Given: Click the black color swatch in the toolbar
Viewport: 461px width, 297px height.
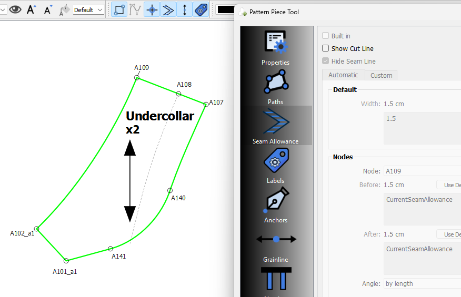Looking at the screenshot, I should pyautogui.click(x=226, y=9).
